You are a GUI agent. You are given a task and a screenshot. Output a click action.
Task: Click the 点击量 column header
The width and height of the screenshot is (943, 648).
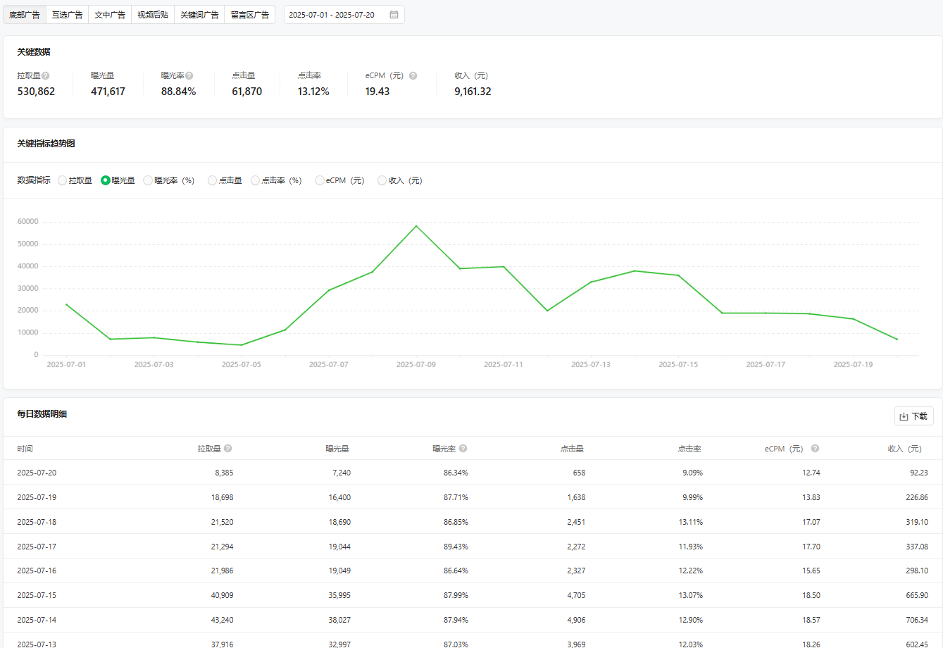click(572, 449)
